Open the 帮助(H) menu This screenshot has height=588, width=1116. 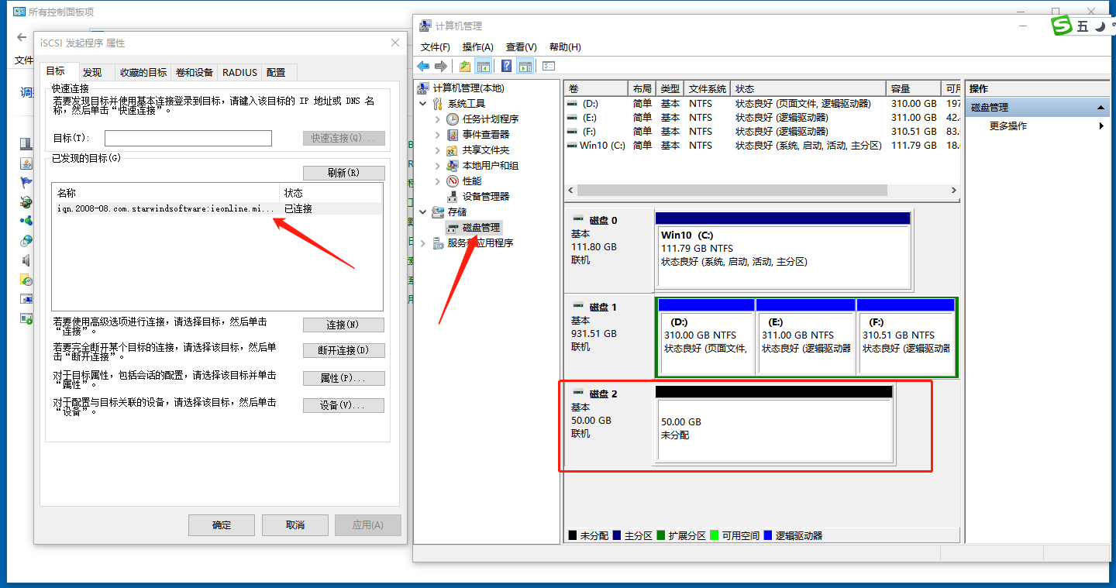point(565,47)
